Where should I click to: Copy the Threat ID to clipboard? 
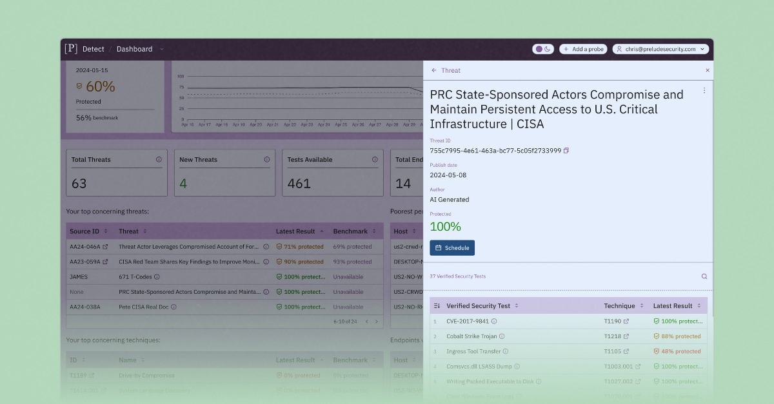(x=566, y=151)
